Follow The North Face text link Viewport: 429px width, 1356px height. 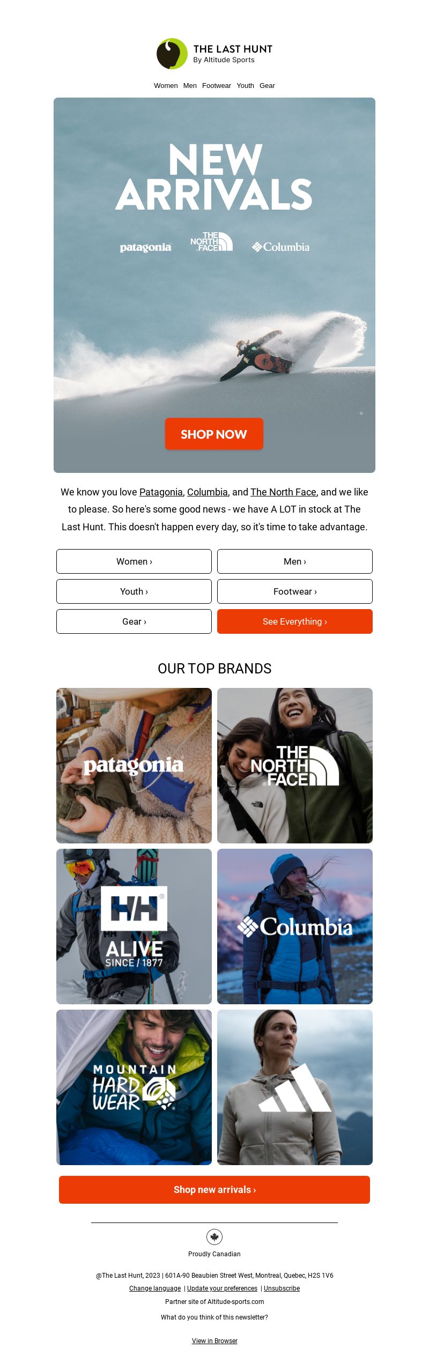pyautogui.click(x=283, y=492)
